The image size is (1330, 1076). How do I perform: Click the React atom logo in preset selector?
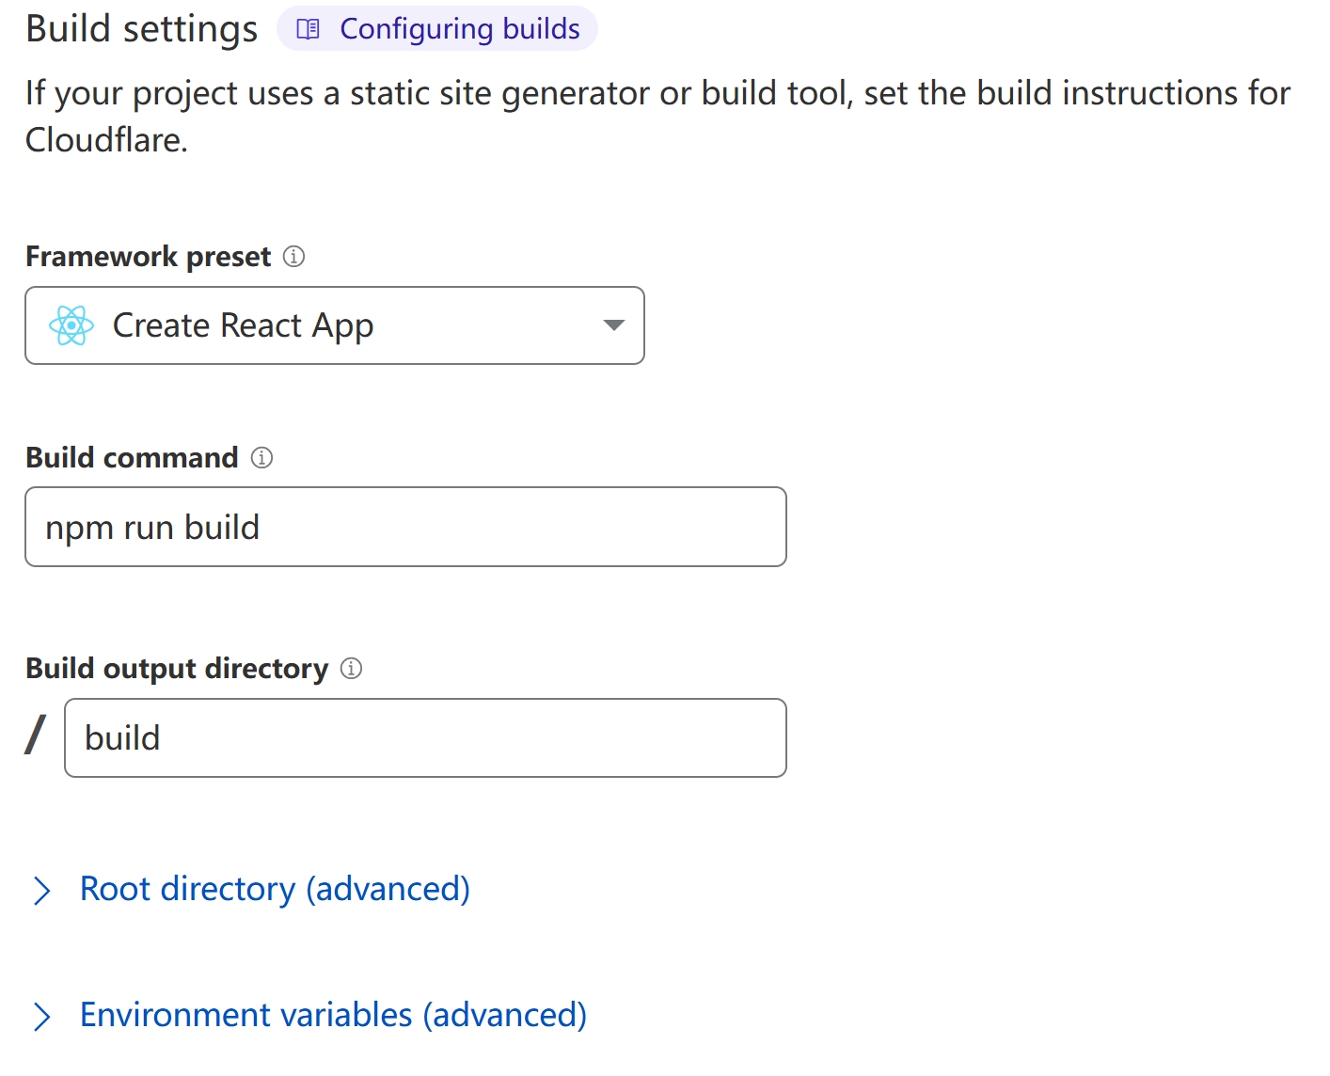click(x=71, y=325)
